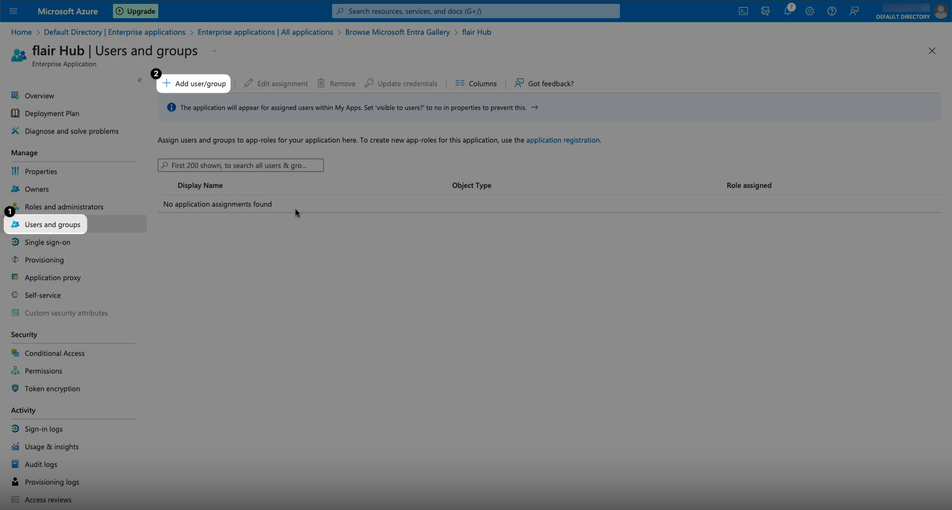Image resolution: width=952 pixels, height=510 pixels.
Task: Collapse the left navigation sidebar
Action: (139, 80)
